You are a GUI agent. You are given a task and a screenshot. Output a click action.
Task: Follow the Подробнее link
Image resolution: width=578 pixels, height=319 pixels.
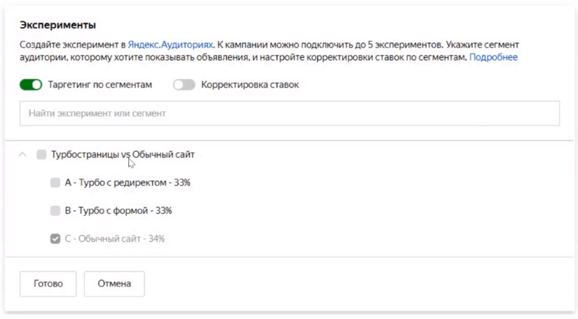coord(493,57)
